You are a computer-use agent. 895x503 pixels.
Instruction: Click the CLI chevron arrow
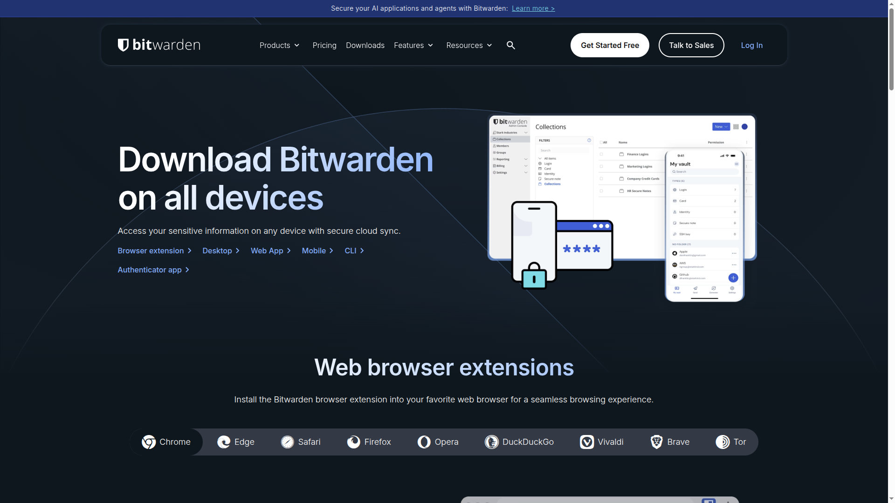point(362,251)
